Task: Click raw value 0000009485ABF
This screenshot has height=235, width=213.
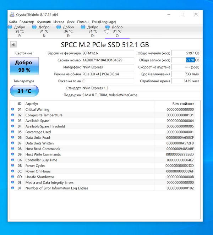Action: pos(180,149)
